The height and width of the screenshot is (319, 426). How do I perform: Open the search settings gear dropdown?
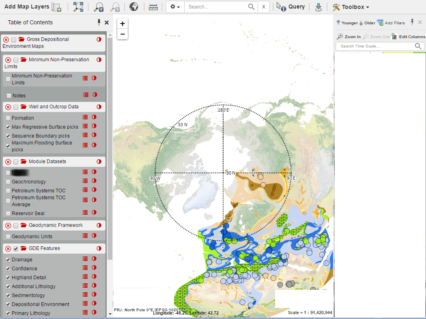coord(175,7)
